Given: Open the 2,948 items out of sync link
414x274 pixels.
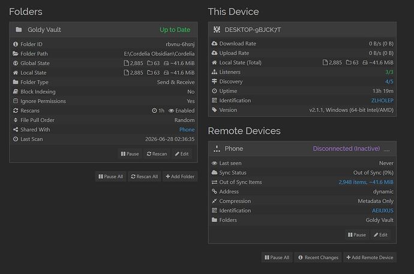Looking at the screenshot, I should point(366,182).
